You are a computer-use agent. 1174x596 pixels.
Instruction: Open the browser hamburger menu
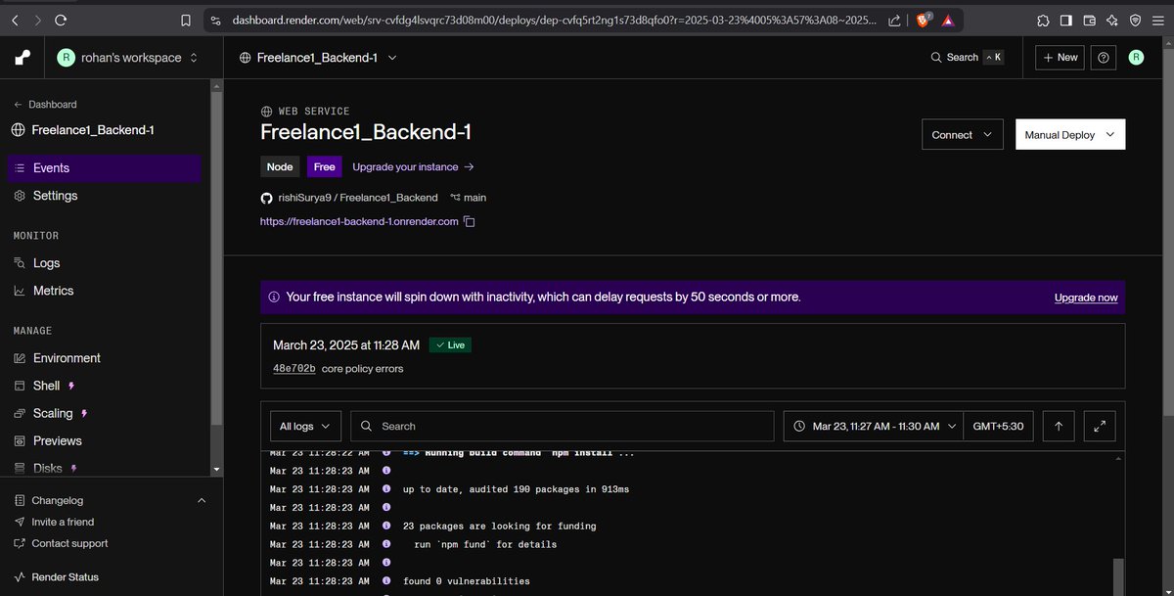pos(1158,20)
